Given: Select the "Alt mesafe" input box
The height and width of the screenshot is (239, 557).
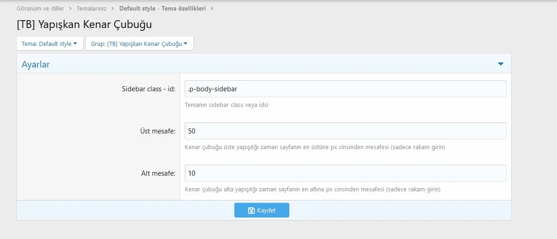Looking at the screenshot, I should tap(345, 173).
